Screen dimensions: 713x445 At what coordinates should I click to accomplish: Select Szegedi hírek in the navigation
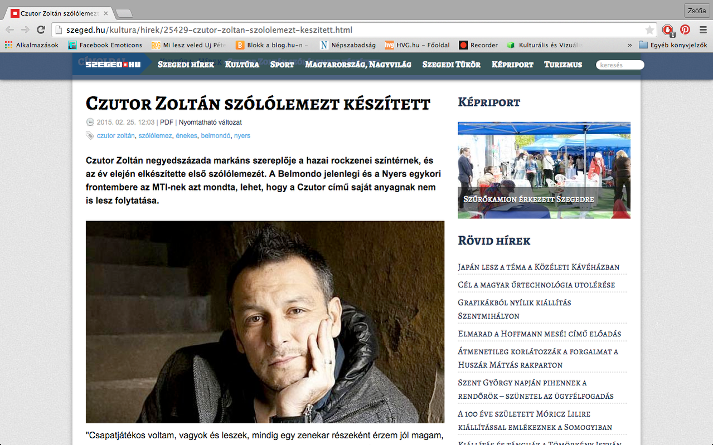(186, 65)
